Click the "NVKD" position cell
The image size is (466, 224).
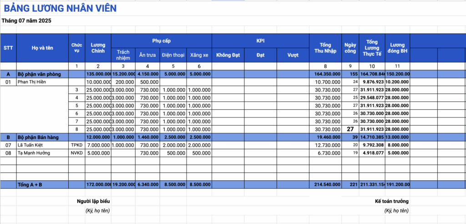[x=76, y=153]
